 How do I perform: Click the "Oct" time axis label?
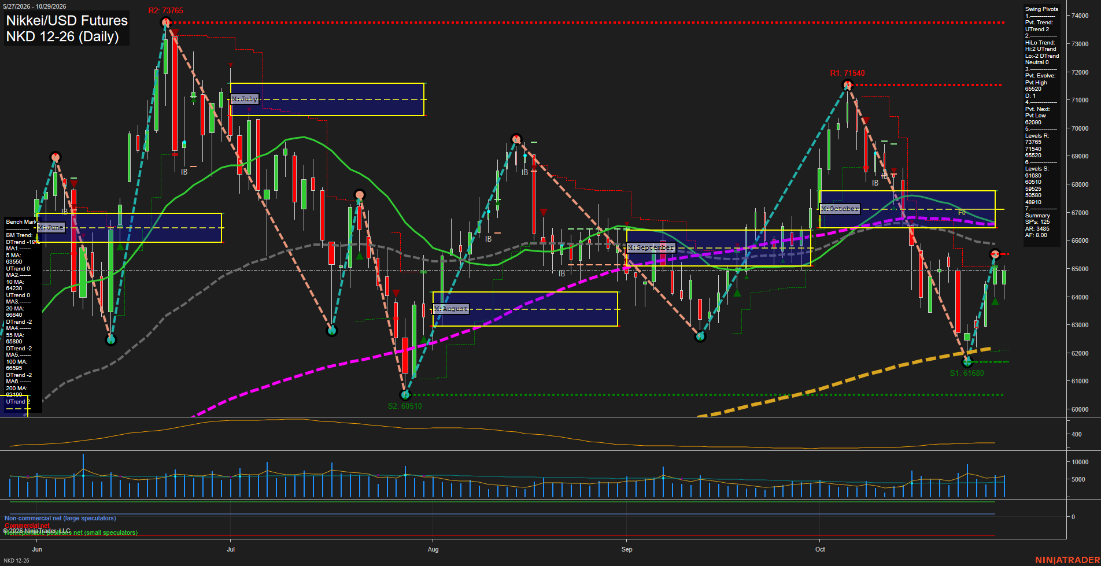tap(820, 549)
